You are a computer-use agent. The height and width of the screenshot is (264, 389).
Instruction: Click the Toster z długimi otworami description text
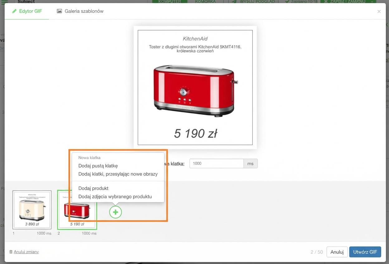pyautogui.click(x=195, y=49)
